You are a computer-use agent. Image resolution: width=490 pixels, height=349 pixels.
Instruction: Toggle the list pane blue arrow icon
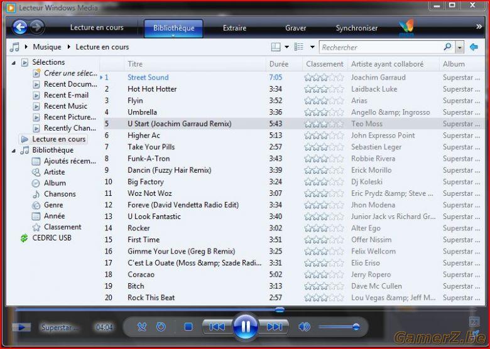click(x=474, y=47)
